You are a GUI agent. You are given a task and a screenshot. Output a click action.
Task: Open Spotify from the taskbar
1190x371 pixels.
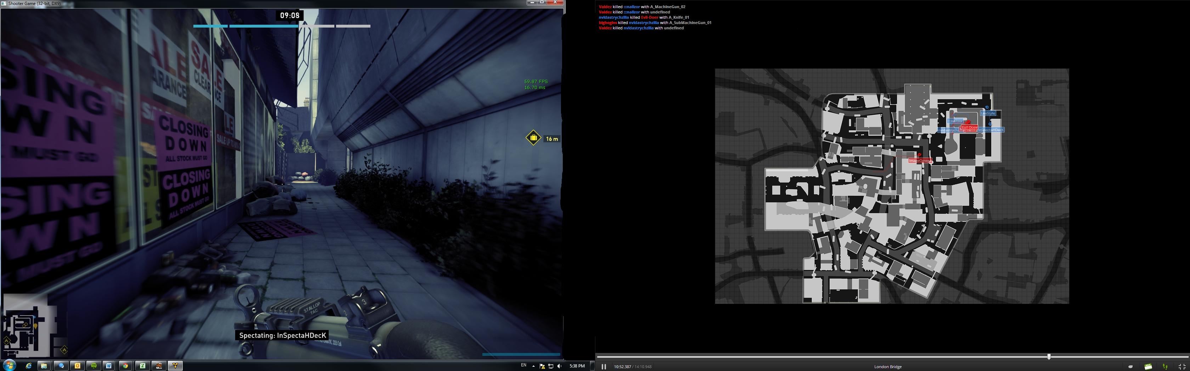pos(94,365)
